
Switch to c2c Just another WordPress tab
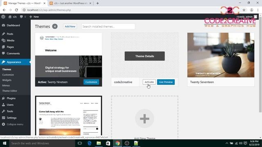pyautogui.click(x=70, y=3)
